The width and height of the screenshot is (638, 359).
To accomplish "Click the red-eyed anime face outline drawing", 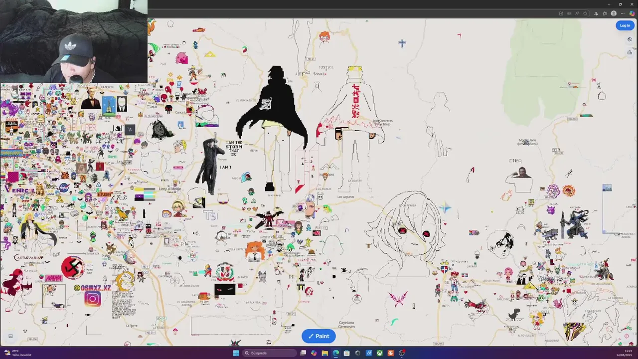I will pyautogui.click(x=406, y=234).
